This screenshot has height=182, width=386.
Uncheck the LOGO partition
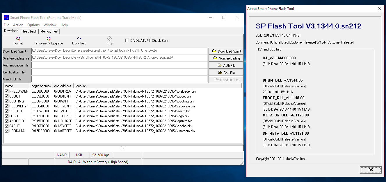point(6,116)
